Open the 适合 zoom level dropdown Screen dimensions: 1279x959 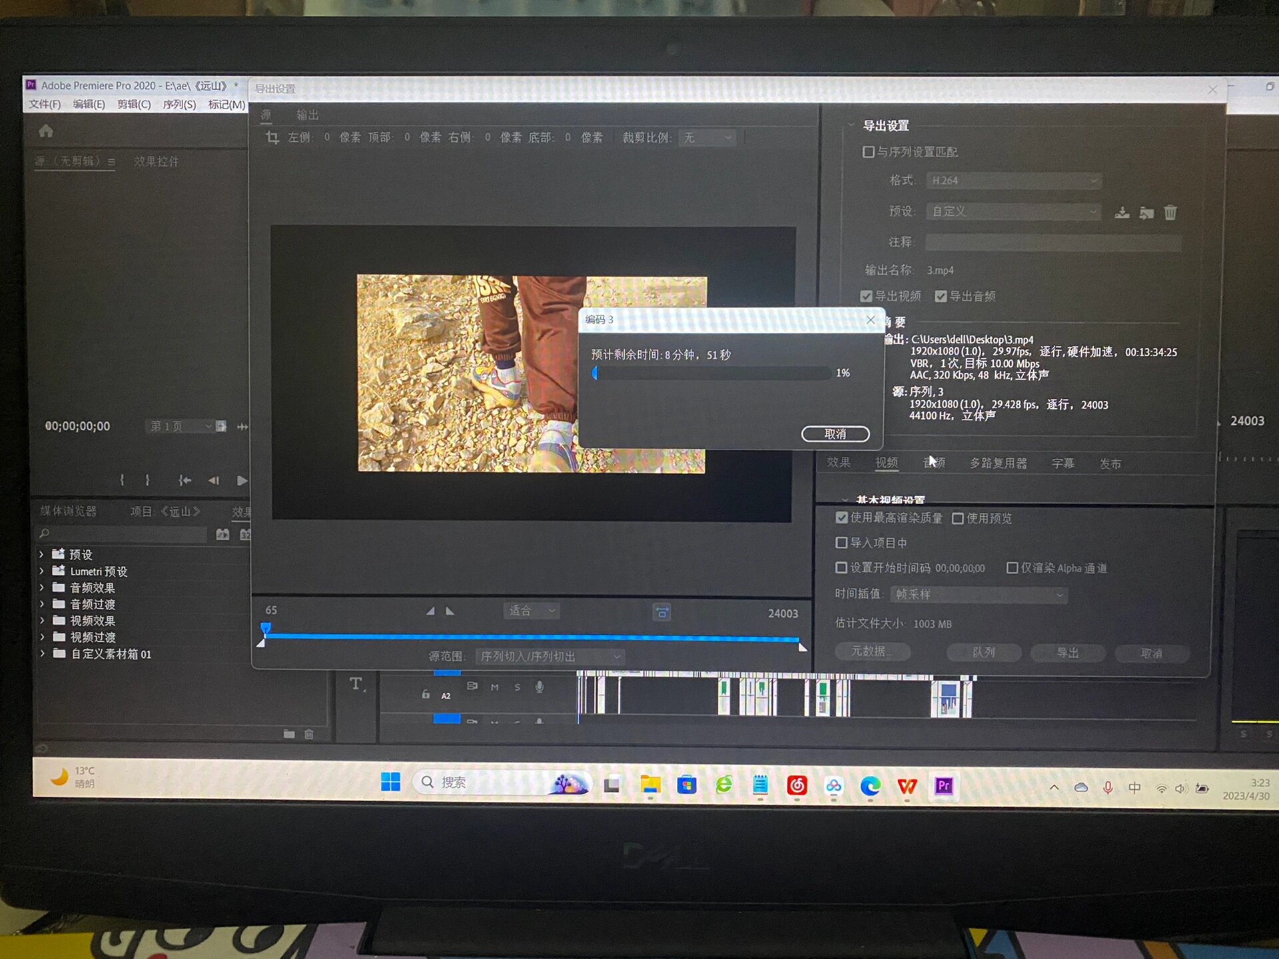531,611
